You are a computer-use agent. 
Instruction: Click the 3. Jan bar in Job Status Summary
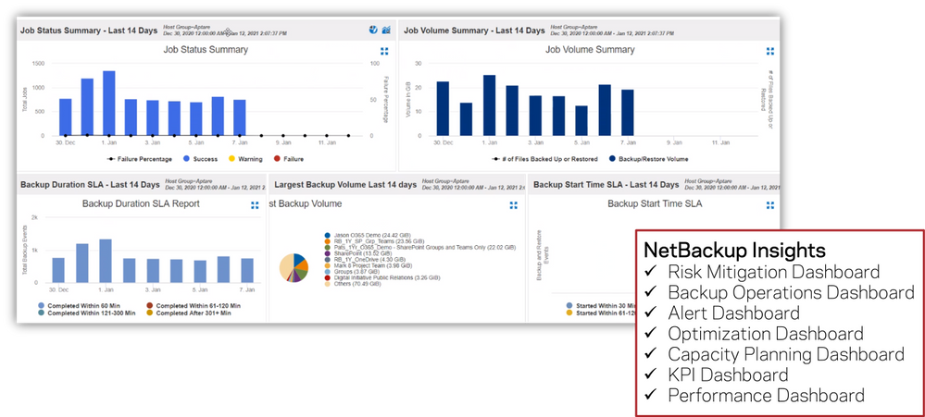(x=153, y=117)
